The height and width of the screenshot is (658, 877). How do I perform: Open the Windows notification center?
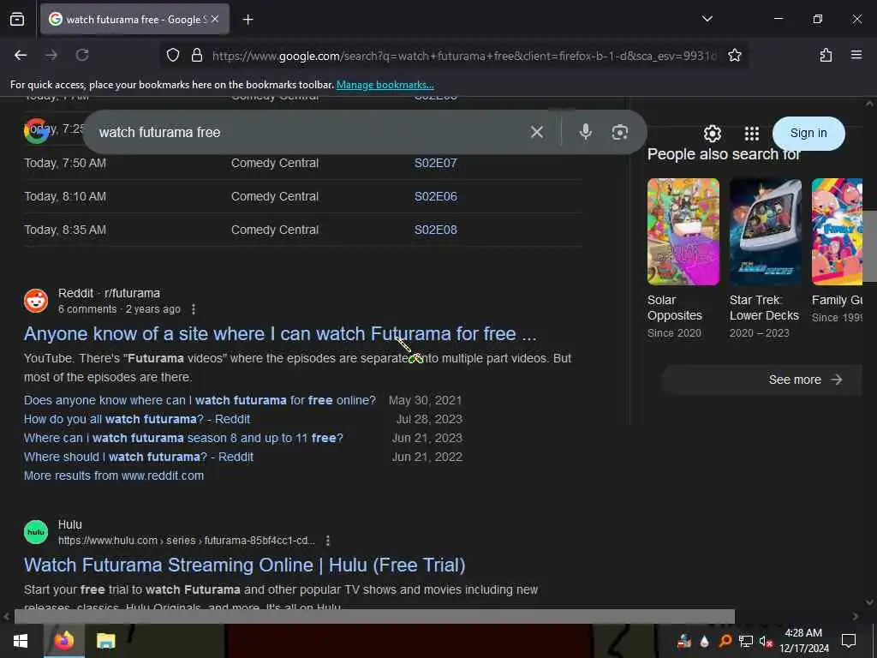(x=849, y=641)
